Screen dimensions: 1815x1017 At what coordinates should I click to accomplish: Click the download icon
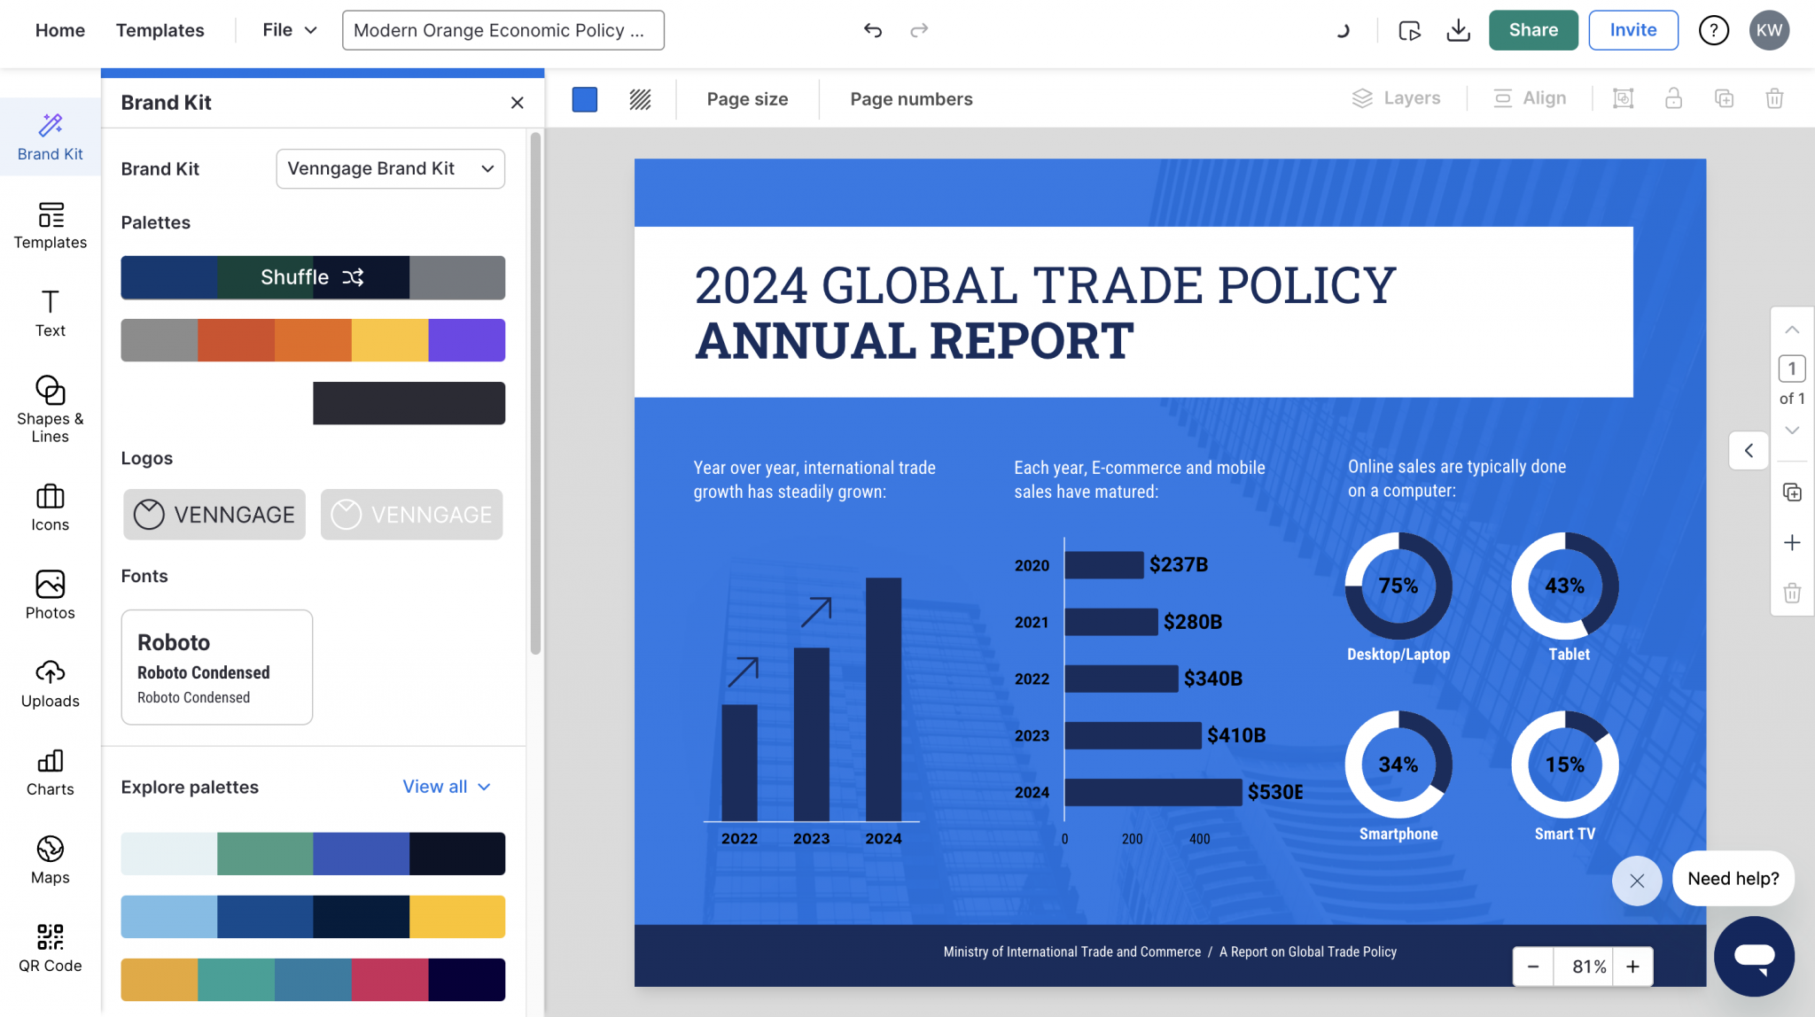pos(1458,30)
